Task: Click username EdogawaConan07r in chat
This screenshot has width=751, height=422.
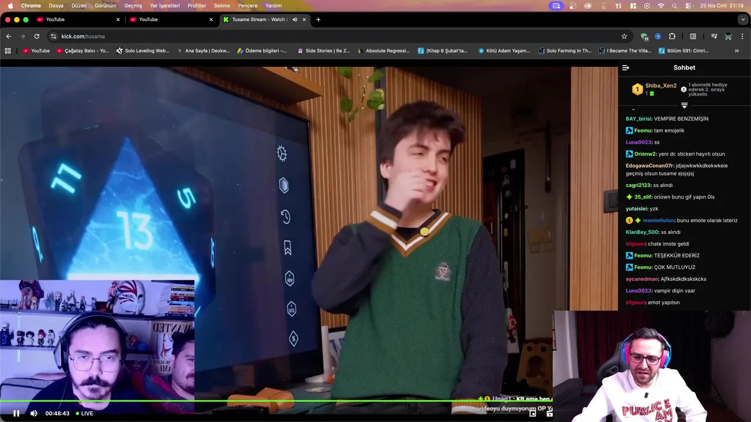Action: click(649, 165)
